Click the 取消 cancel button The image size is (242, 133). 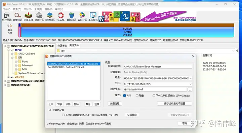coord(185,124)
